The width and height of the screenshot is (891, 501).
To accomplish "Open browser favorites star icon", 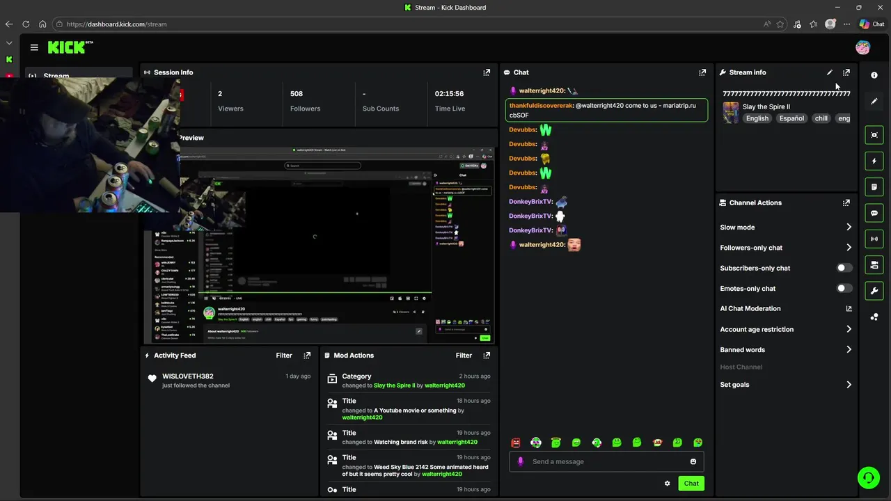I will tap(780, 24).
